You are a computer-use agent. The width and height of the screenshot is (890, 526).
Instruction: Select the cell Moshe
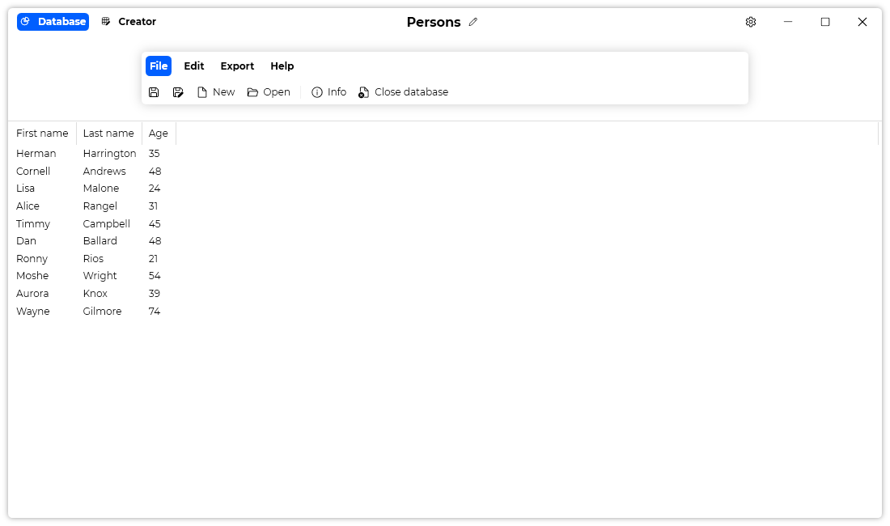point(32,276)
